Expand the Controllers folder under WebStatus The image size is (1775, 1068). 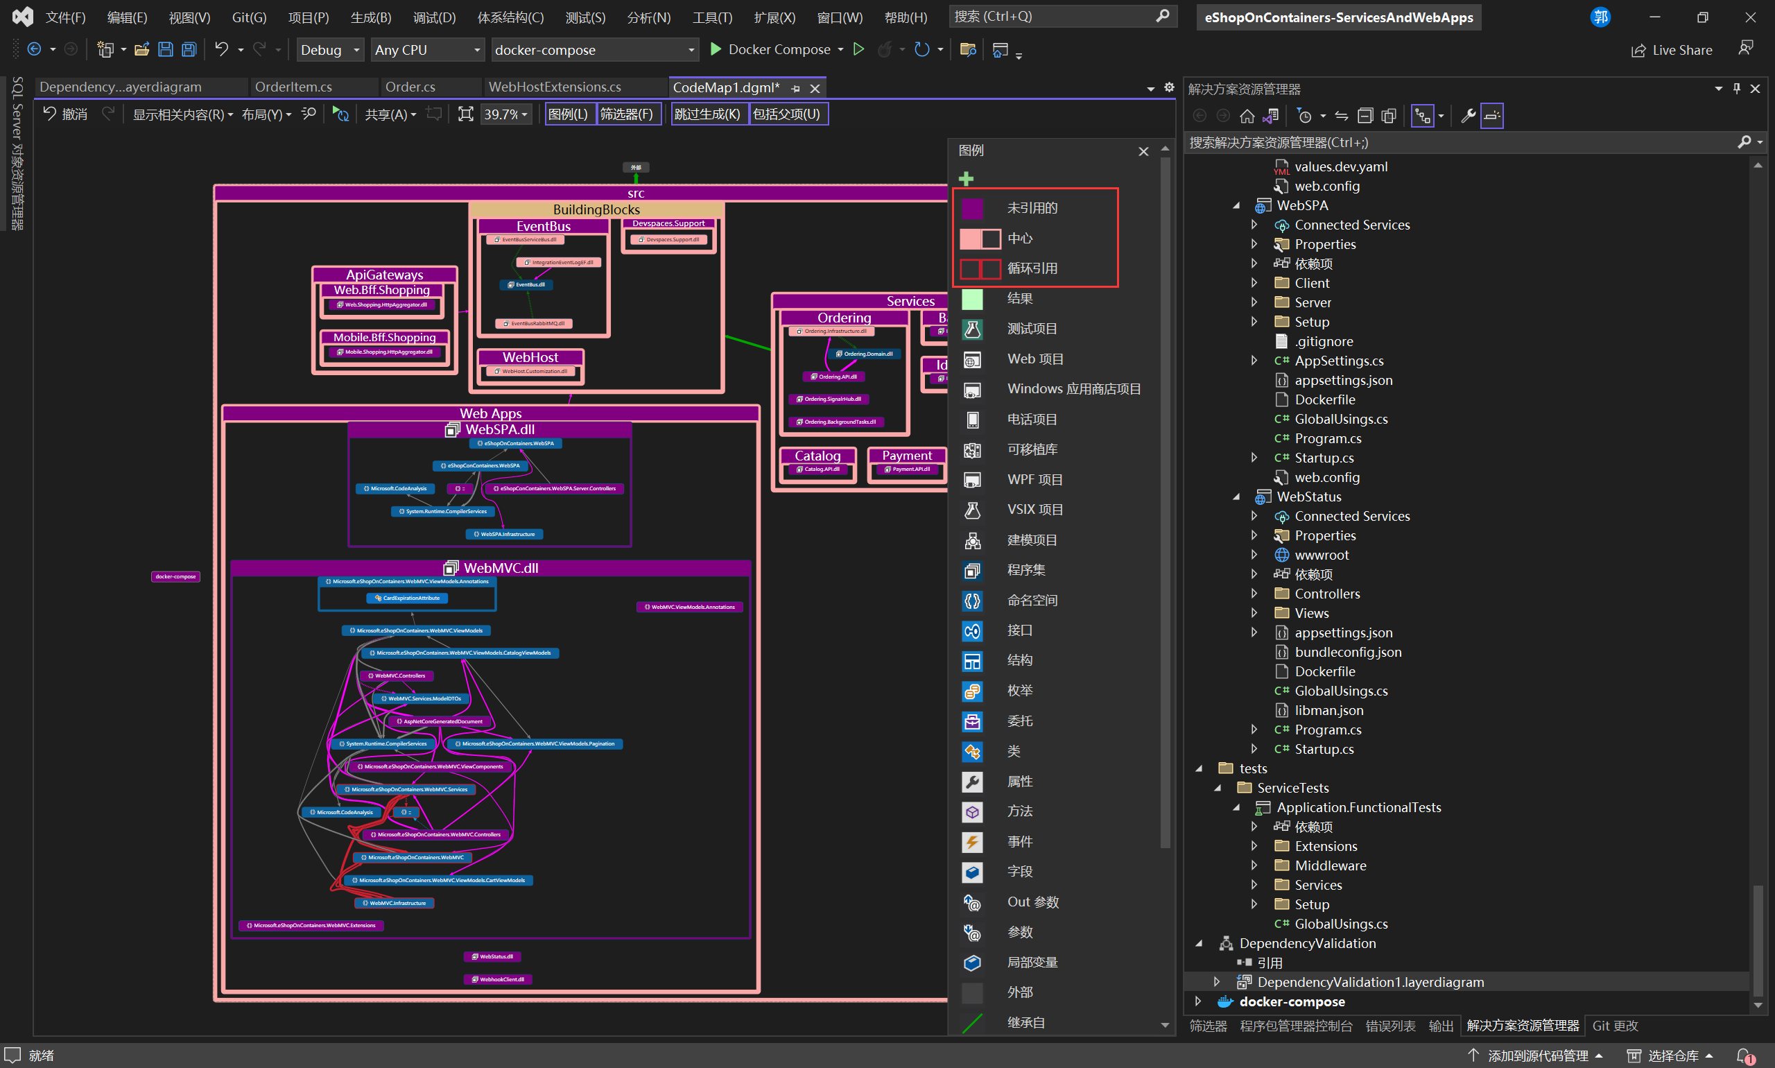[1254, 594]
